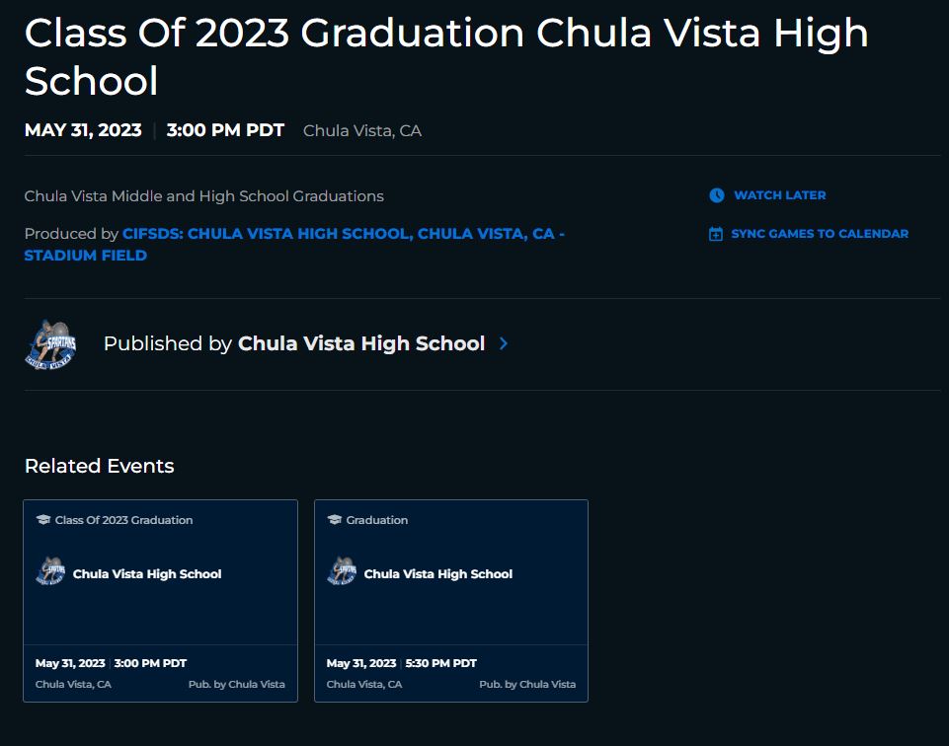The height and width of the screenshot is (746, 949).
Task: Click Pub. by Chula Vista on second card
Action: pyautogui.click(x=527, y=685)
